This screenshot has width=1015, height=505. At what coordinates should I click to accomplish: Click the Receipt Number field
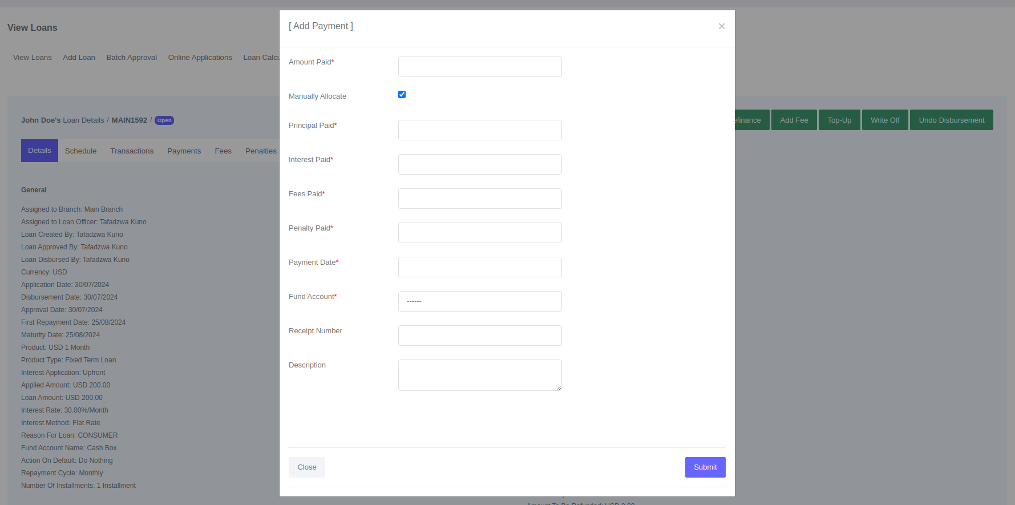click(x=479, y=336)
